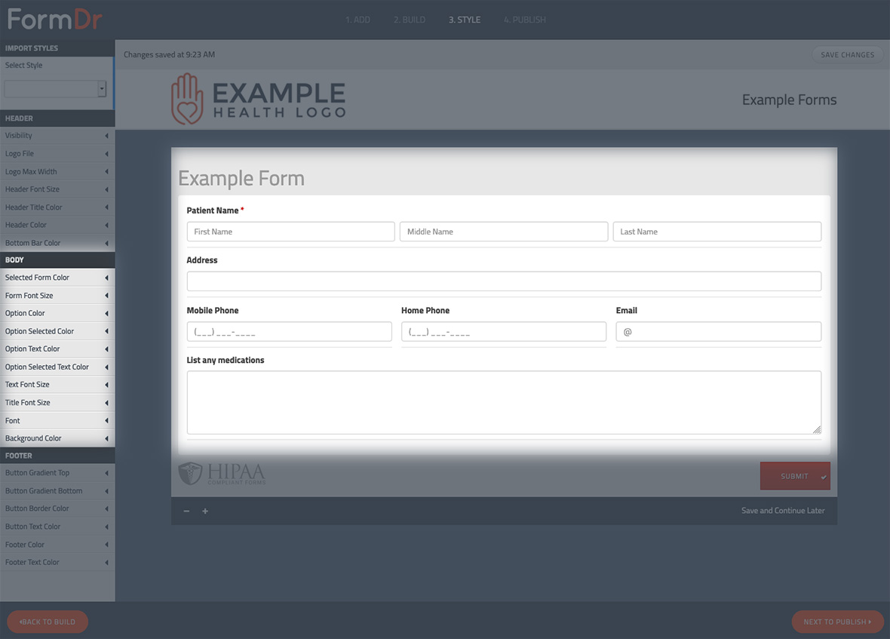Expand the Font setting under Body
The image size is (890, 639).
(57, 420)
